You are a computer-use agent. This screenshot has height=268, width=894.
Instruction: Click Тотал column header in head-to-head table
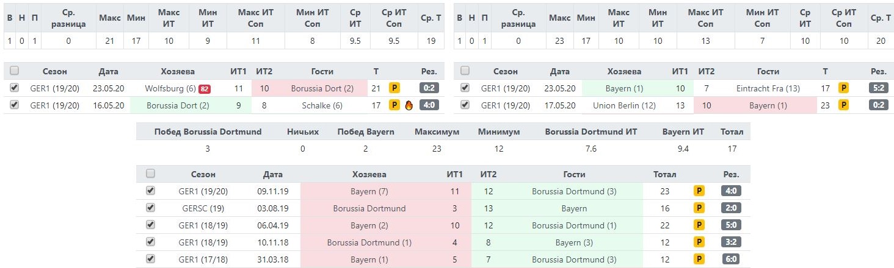tap(664, 174)
